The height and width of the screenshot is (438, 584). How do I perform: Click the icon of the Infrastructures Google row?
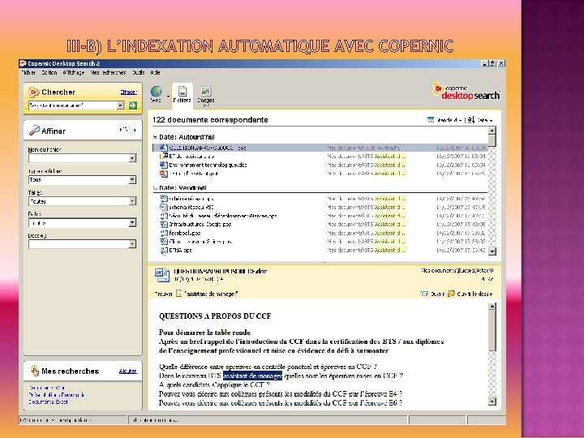click(164, 224)
